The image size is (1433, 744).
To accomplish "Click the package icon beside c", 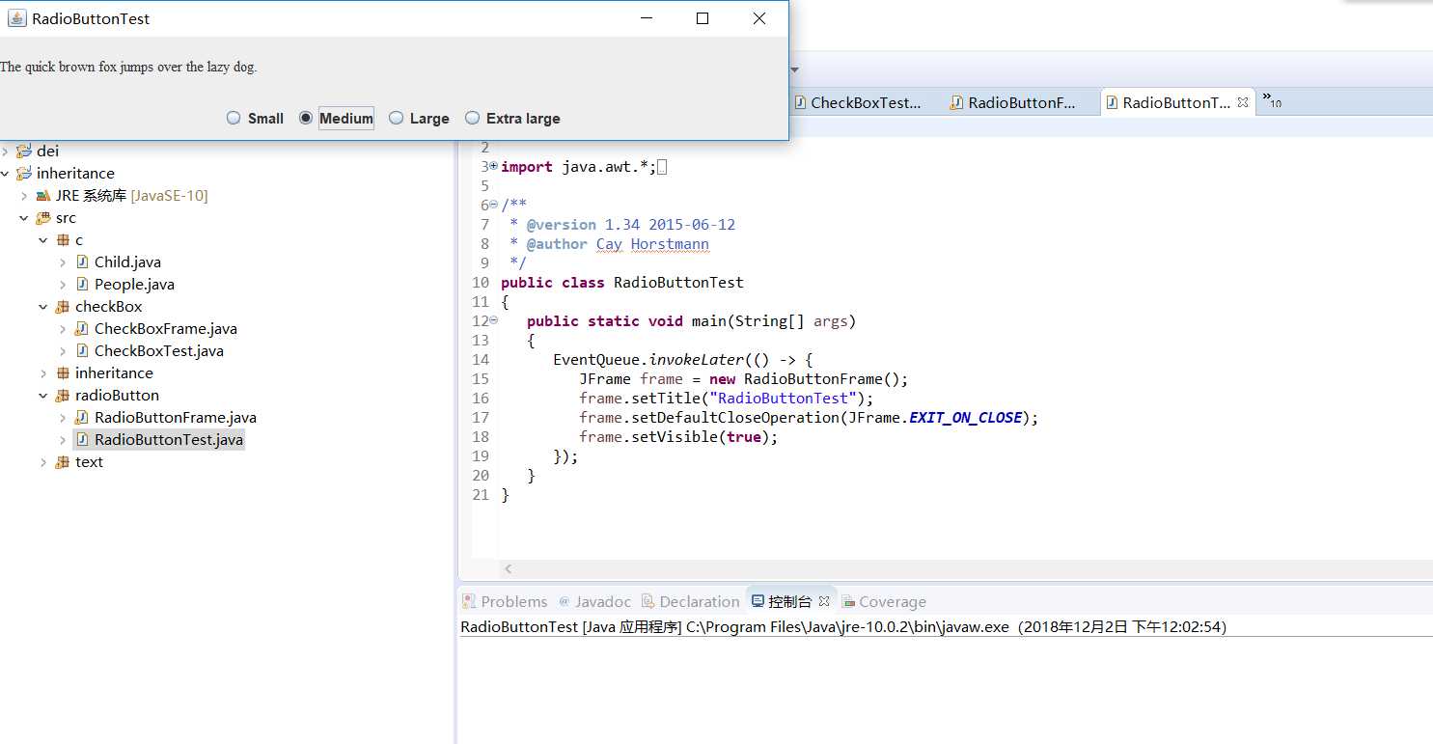I will [63, 239].
